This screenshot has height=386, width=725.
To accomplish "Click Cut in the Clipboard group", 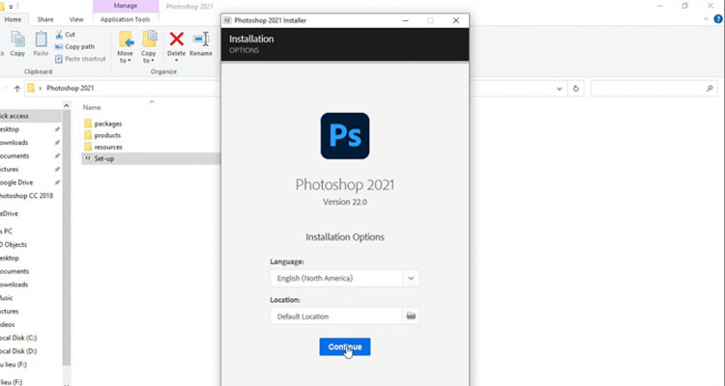I will coord(65,34).
